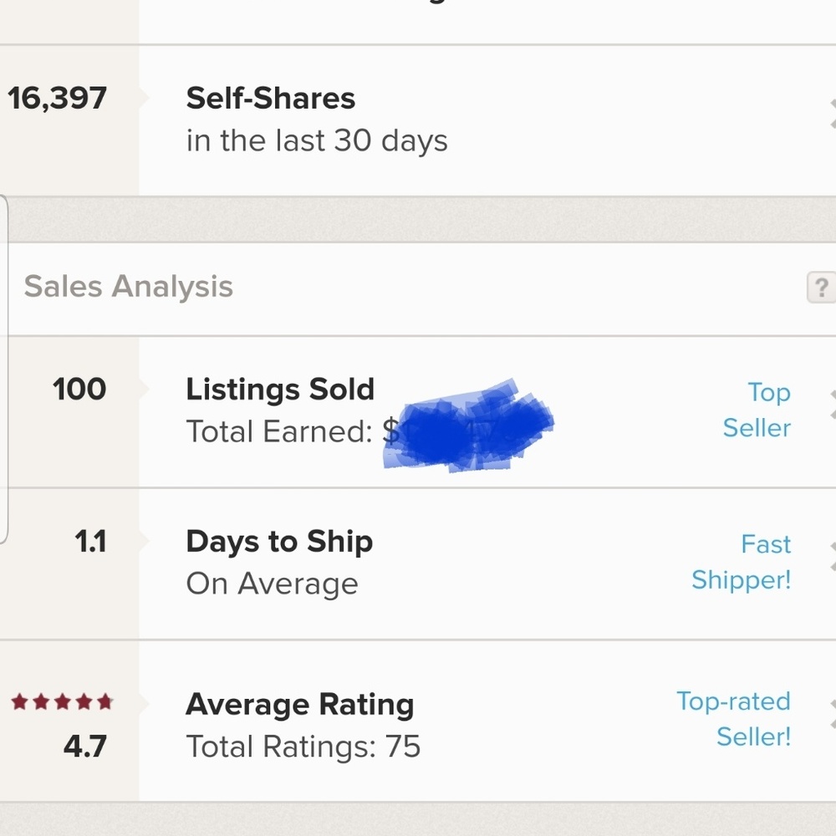Select the Days to Ship heading
The image size is (836, 836).
[x=279, y=542]
